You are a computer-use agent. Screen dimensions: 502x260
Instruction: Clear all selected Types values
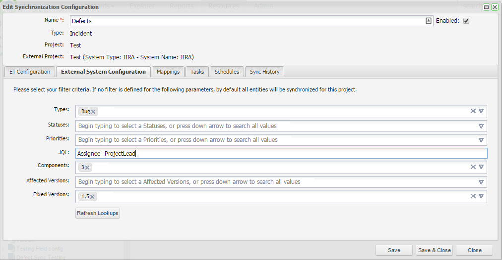coord(473,111)
